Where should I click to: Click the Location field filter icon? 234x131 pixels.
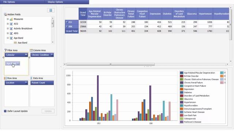(x=26, y=83)
